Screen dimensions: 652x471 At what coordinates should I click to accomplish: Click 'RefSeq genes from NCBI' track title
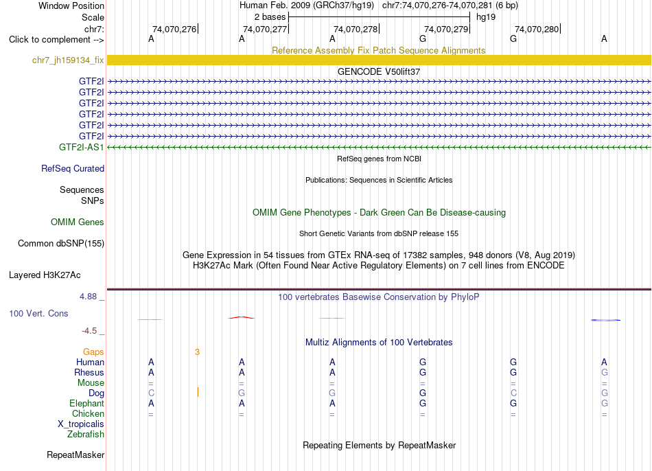coord(379,159)
